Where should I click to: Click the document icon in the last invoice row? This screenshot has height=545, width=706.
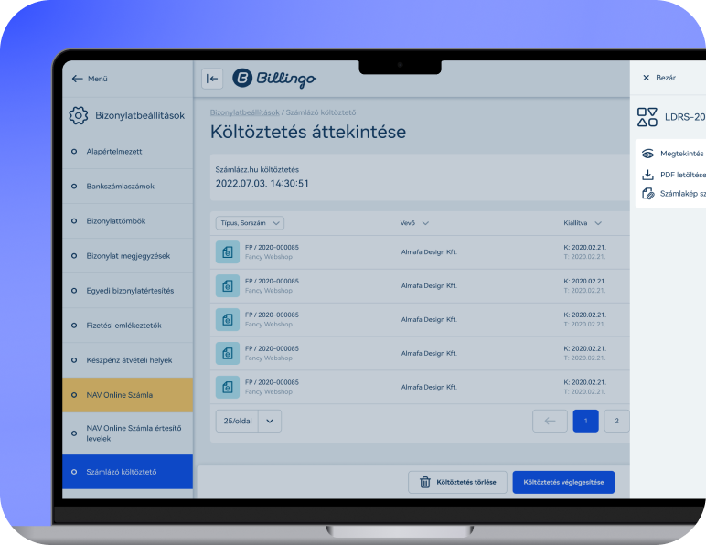[x=227, y=386]
